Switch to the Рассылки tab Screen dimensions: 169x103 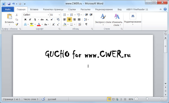tap(86, 10)
